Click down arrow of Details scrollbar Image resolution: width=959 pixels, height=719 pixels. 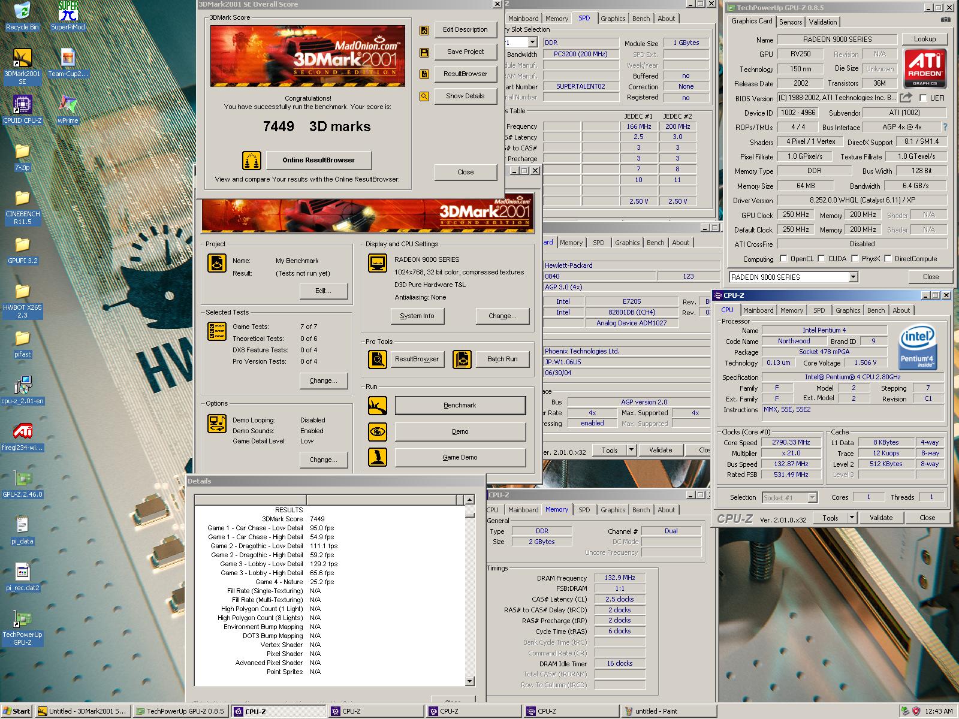[469, 681]
